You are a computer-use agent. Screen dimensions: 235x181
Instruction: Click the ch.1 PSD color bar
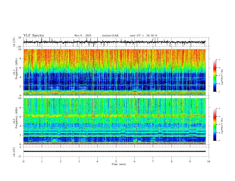215,76
